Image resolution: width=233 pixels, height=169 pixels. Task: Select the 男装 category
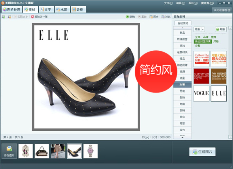point(182,91)
